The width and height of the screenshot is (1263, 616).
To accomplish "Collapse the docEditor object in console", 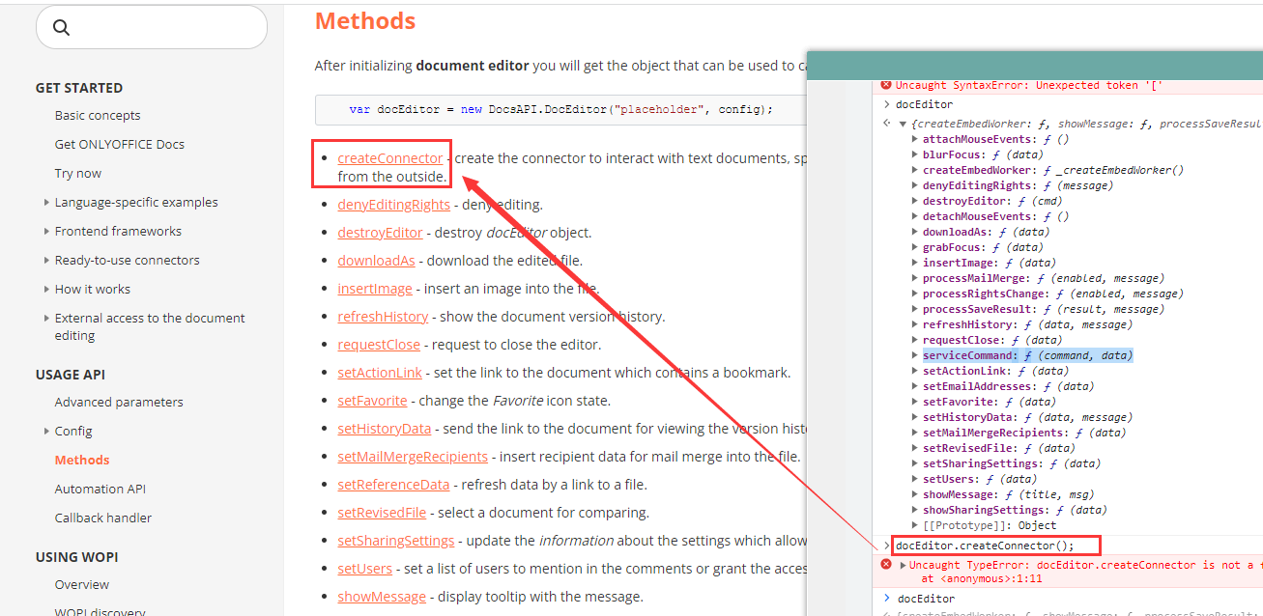I will point(903,124).
